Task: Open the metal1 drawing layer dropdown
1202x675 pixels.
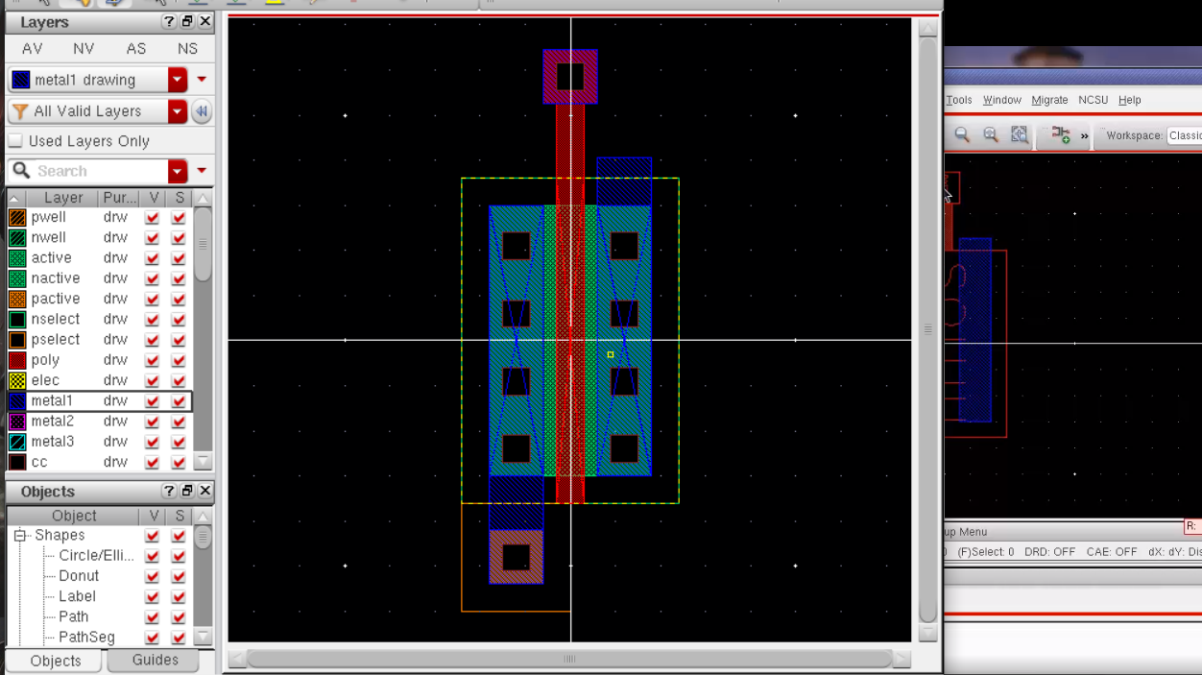Action: 178,80
